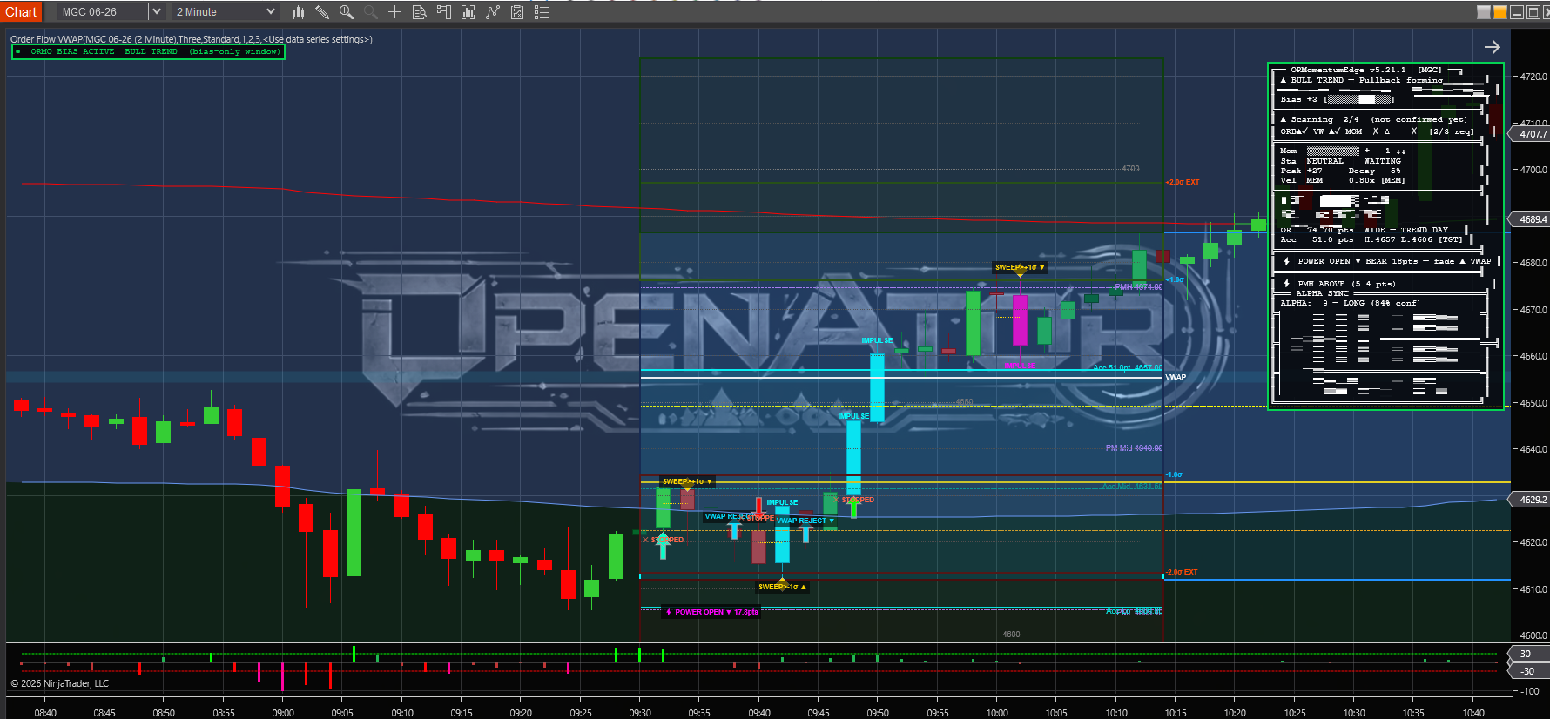Select the Zoom In magnifier tool

pos(346,12)
